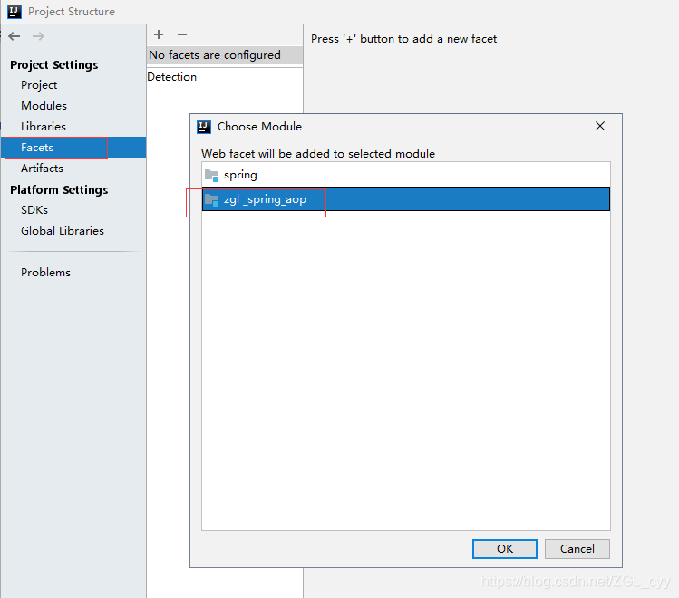Close the Choose Module dialog
The width and height of the screenshot is (679, 598).
600,126
